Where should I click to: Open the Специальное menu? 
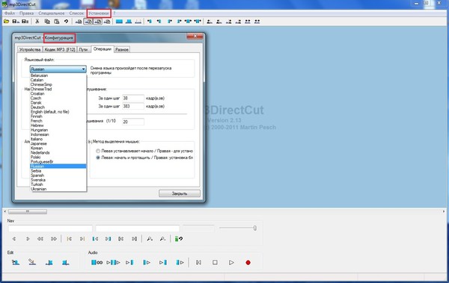[52, 13]
